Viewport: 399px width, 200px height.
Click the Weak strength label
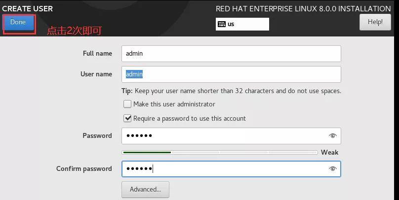(329, 152)
